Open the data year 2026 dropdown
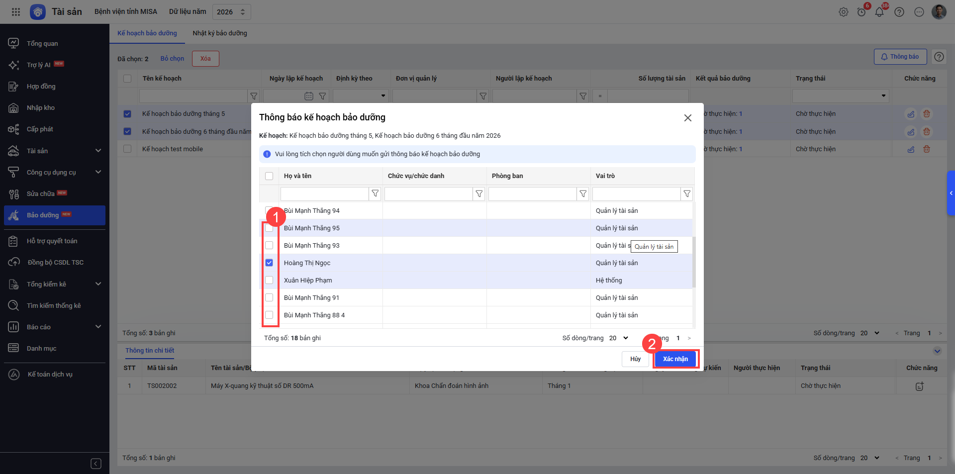 231,12
